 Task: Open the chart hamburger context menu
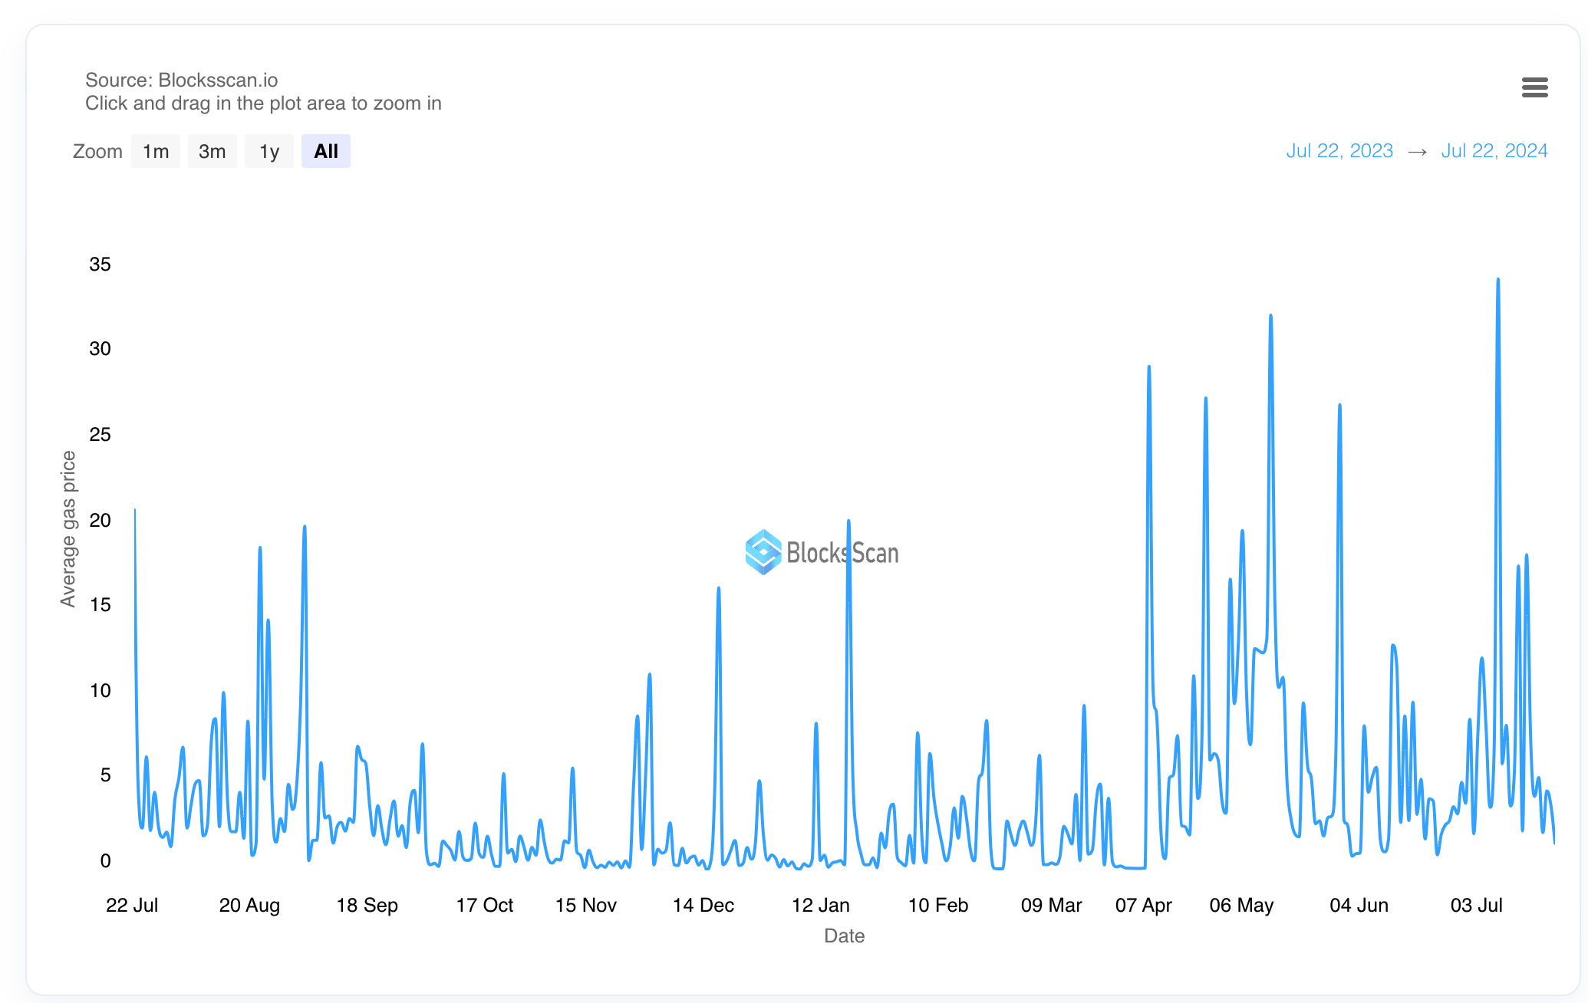pyautogui.click(x=1534, y=87)
